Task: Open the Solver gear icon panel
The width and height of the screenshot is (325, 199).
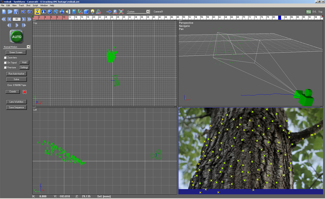Action: point(49,12)
